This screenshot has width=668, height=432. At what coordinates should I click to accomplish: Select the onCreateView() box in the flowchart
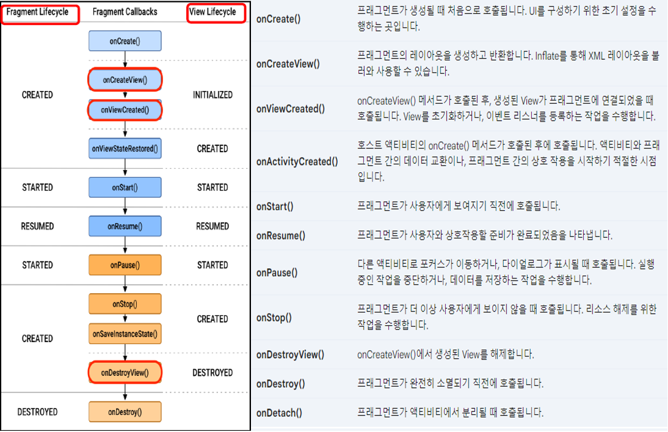125,80
